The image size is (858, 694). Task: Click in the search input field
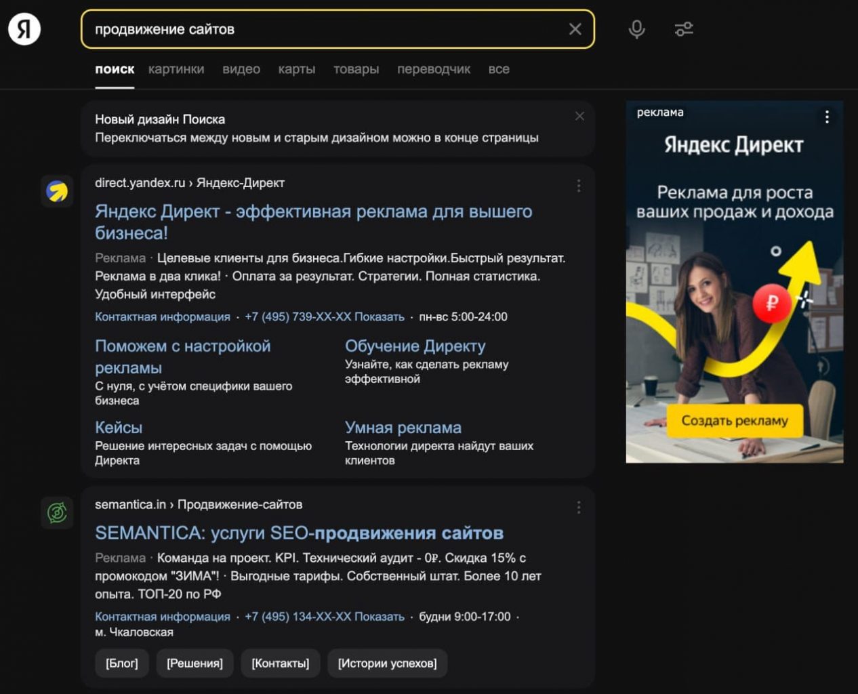pyautogui.click(x=325, y=29)
